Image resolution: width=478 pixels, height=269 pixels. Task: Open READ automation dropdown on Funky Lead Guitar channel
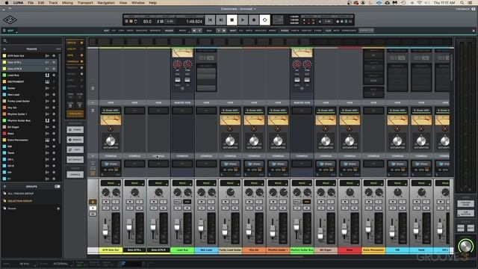click(x=230, y=183)
